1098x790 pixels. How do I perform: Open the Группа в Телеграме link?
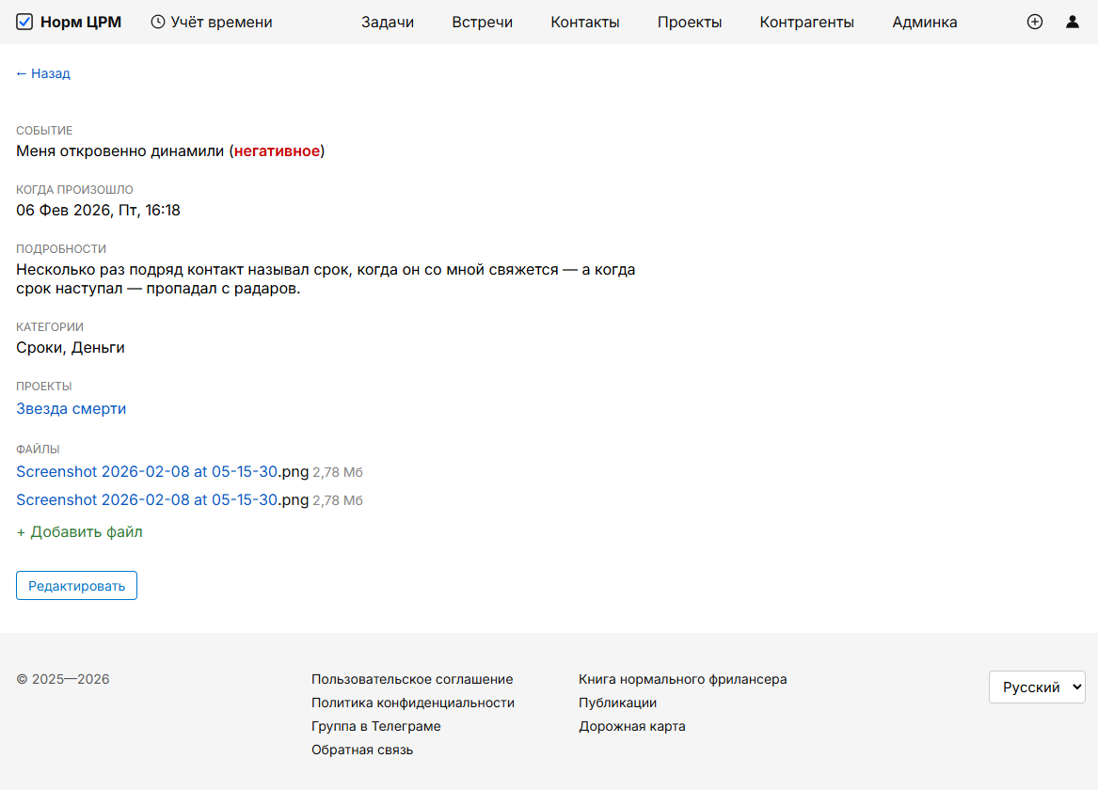pos(375,726)
